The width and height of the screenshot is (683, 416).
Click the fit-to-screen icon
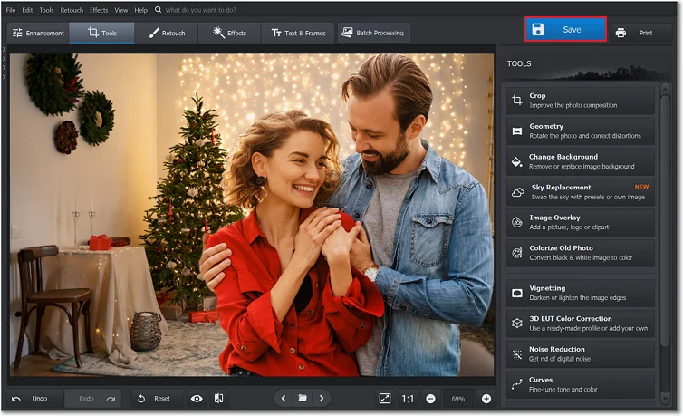click(385, 399)
